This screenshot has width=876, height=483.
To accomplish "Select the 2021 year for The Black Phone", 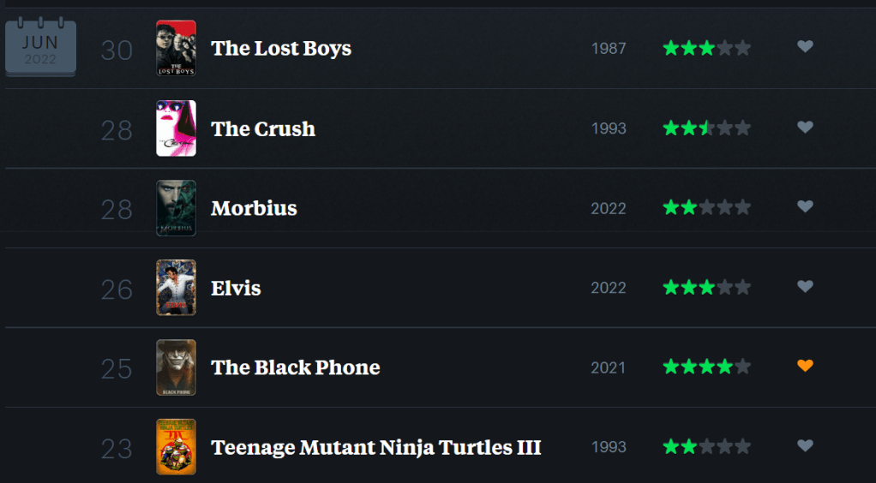I will (x=609, y=368).
